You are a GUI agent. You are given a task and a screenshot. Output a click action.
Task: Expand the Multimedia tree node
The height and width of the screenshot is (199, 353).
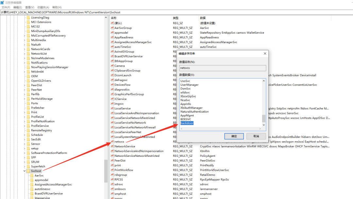pyautogui.click(x=24, y=40)
